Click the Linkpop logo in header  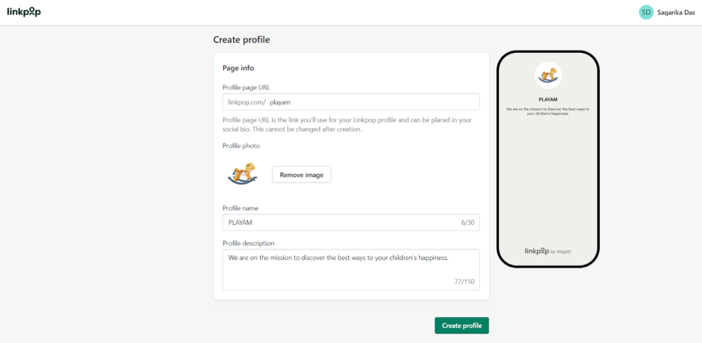pos(24,12)
